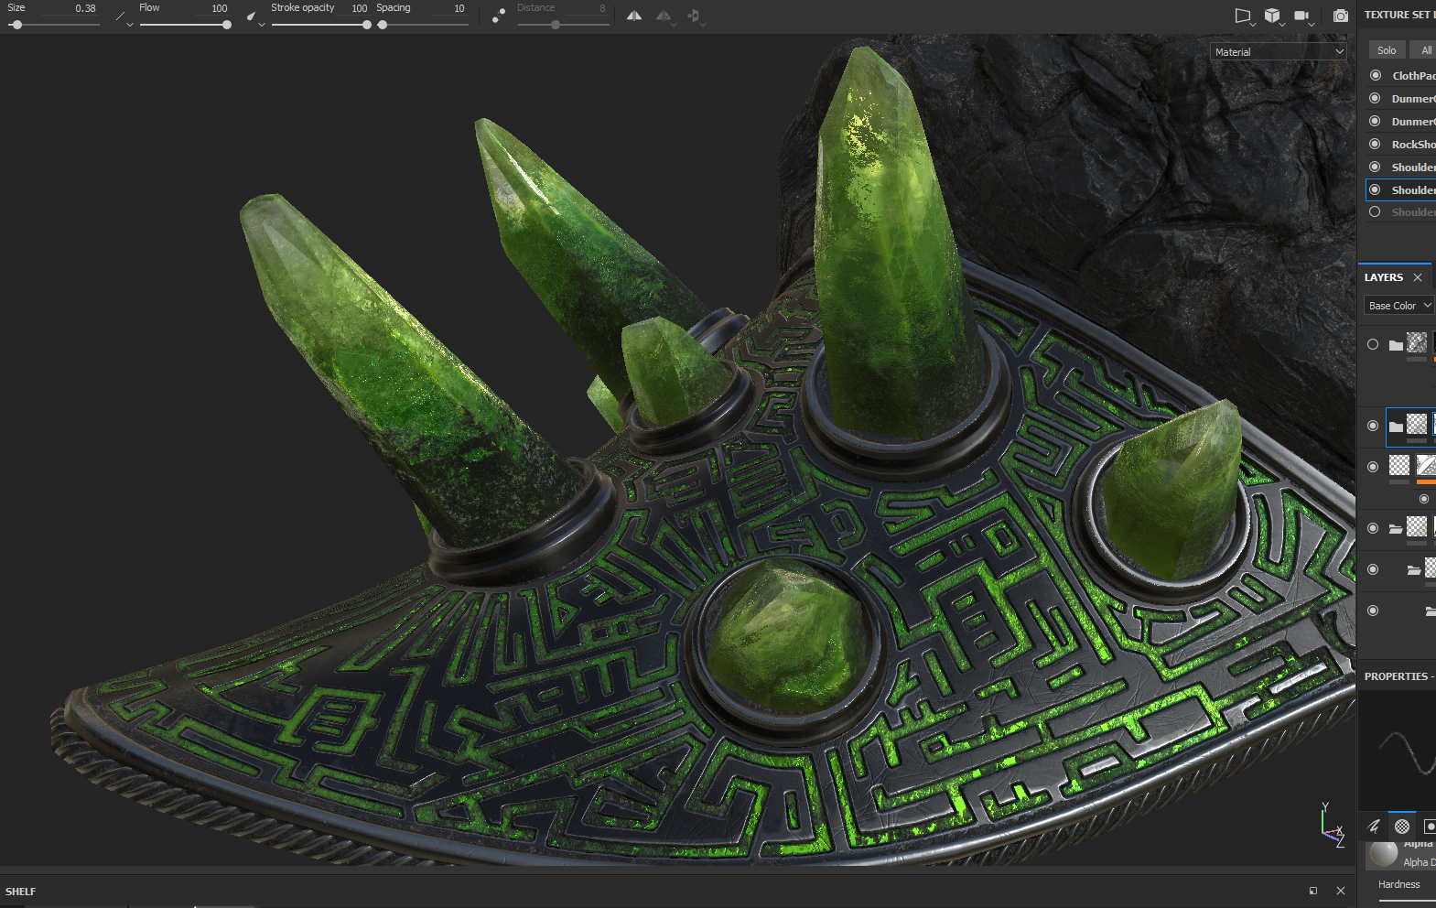Hide the selected folder layer
The height and width of the screenshot is (908, 1436).
pyautogui.click(x=1373, y=426)
